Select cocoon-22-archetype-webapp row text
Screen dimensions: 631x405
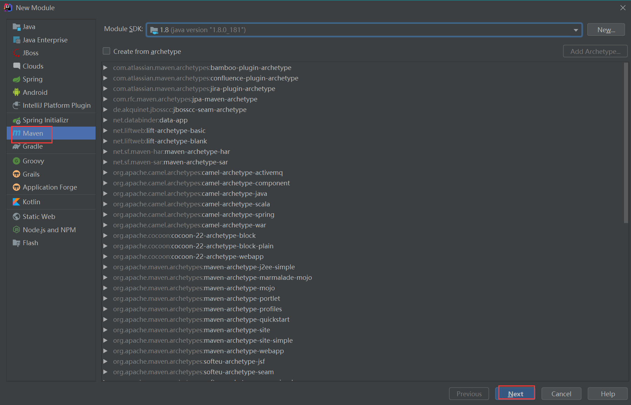click(188, 256)
